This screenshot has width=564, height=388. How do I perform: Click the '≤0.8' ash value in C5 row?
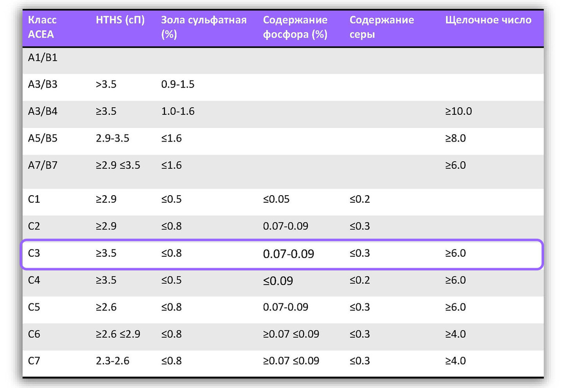pyautogui.click(x=171, y=307)
